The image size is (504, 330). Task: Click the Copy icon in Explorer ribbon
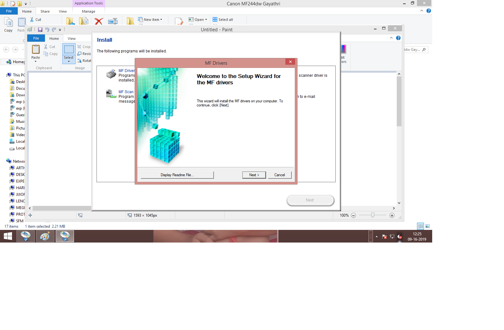8,22
